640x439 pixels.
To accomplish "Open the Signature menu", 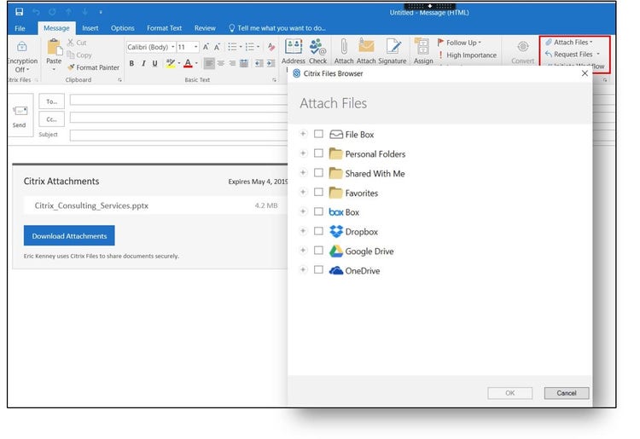I will coord(393,51).
